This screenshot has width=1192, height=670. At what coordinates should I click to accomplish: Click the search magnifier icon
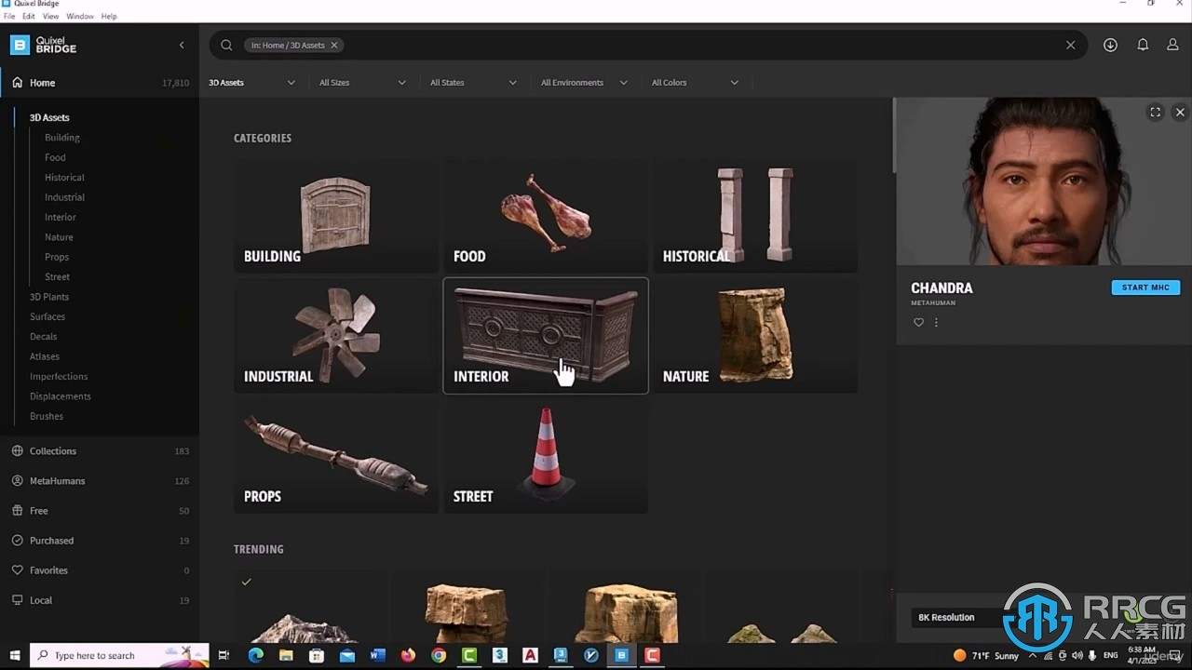pyautogui.click(x=226, y=45)
